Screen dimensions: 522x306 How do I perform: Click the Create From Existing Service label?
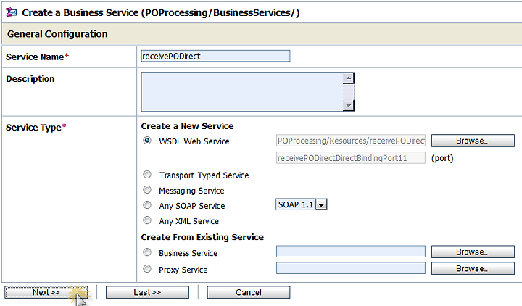[202, 237]
